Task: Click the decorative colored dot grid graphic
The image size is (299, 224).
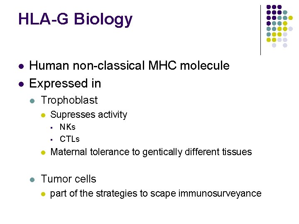Action: [x=279, y=27]
